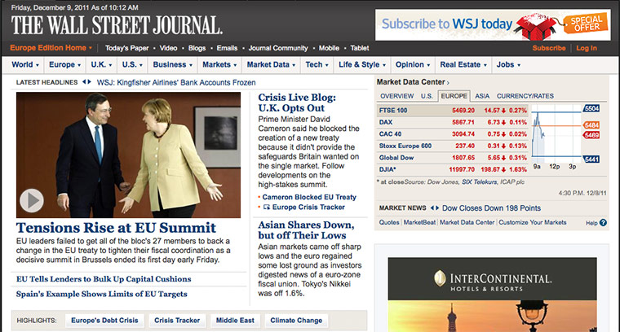620x332 pixels.
Task: Expand the Opinion menu
Action: [x=413, y=64]
